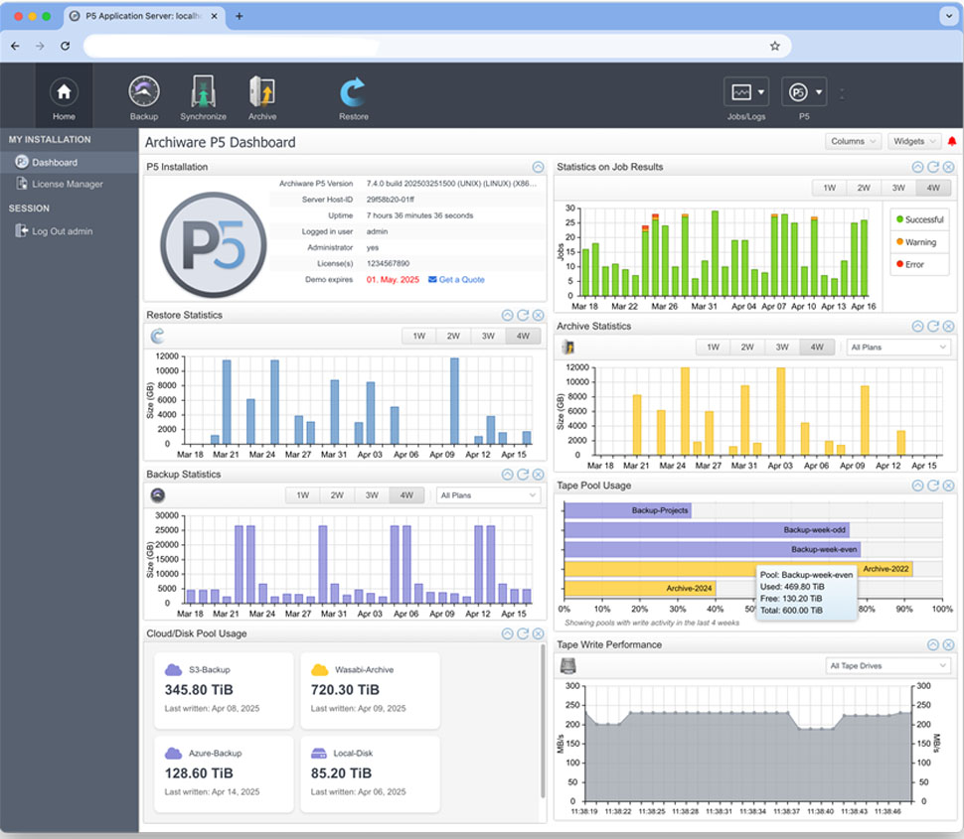Image resolution: width=964 pixels, height=839 pixels.
Task: Click the mail icon beside Get a Quote
Action: (432, 279)
